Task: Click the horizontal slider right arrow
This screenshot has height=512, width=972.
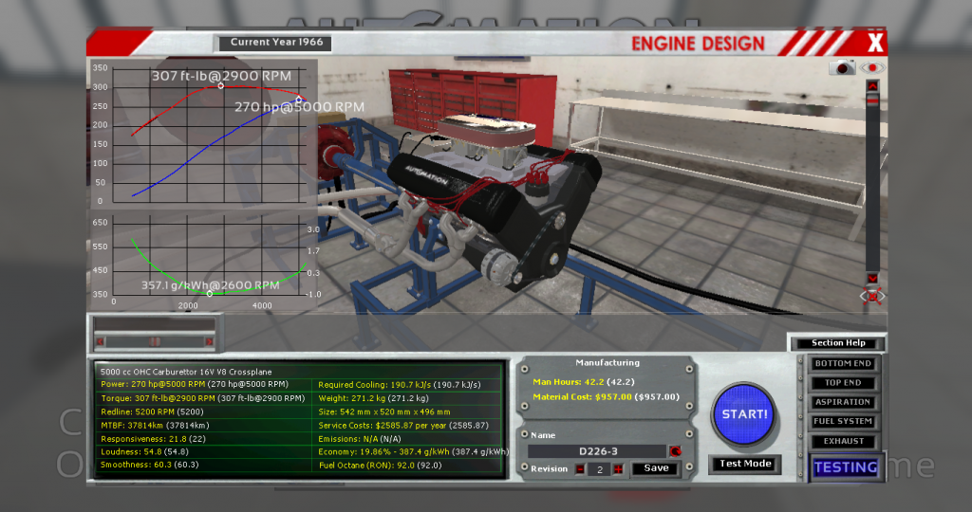Action: click(x=210, y=341)
